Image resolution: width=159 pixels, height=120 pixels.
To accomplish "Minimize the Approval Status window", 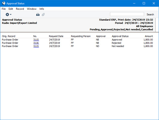I will click(x=134, y=3).
